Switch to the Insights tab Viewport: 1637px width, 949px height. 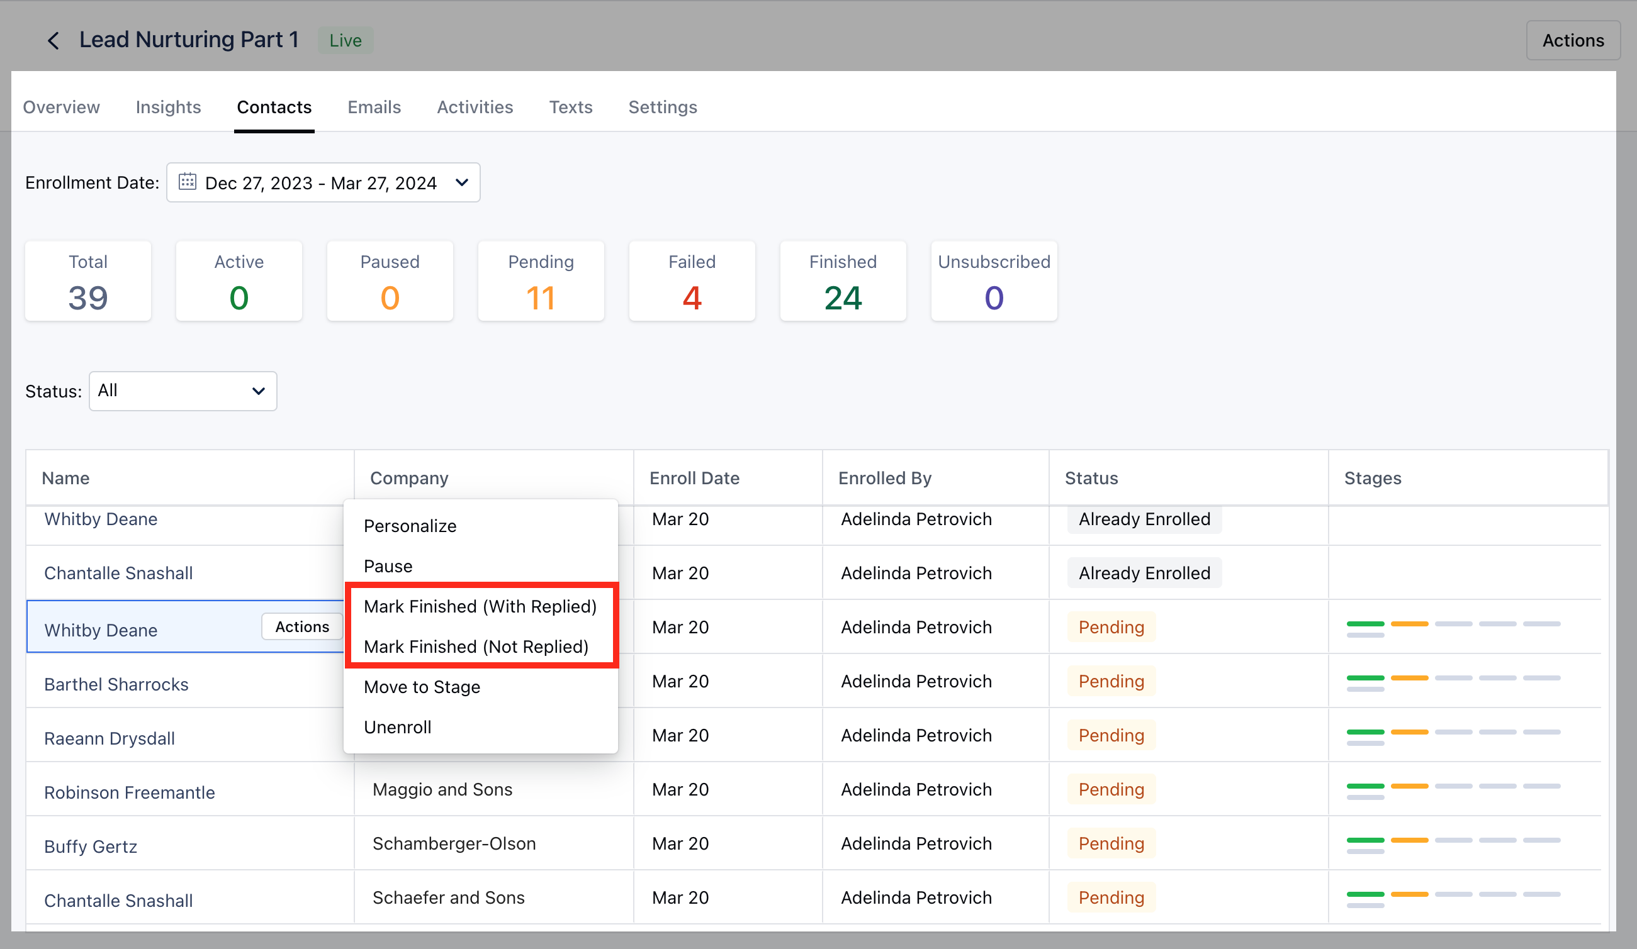point(168,107)
